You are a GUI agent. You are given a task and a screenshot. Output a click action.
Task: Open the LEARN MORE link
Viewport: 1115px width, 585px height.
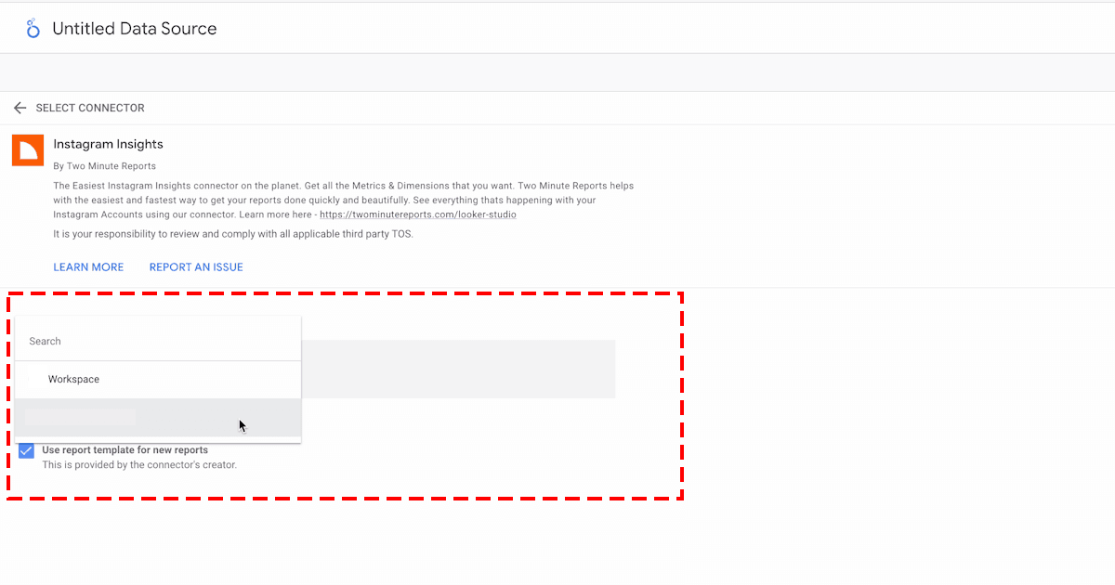click(88, 267)
